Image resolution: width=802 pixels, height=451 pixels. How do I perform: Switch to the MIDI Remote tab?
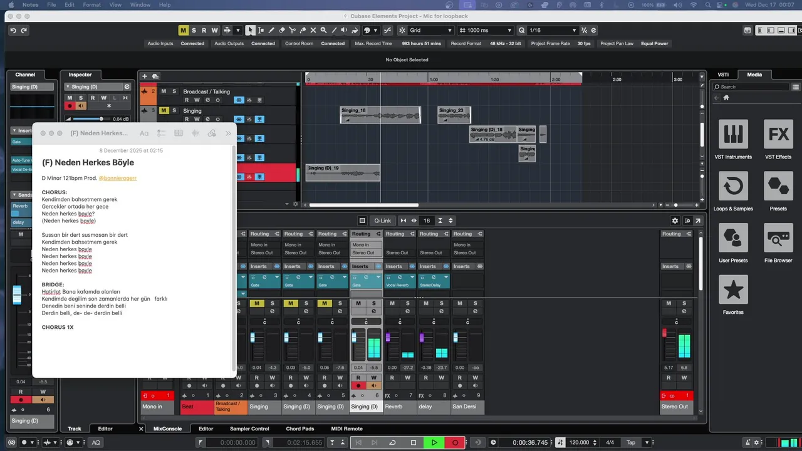click(346, 428)
